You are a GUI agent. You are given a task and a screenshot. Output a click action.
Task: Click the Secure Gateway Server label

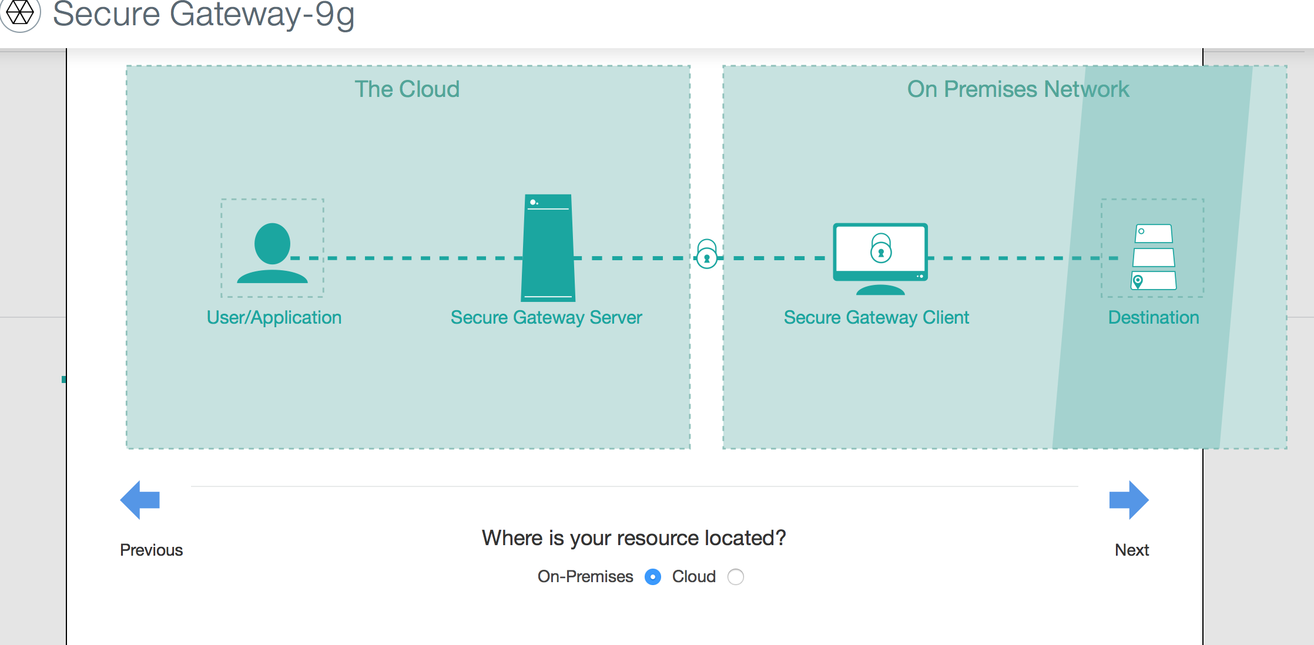(546, 318)
